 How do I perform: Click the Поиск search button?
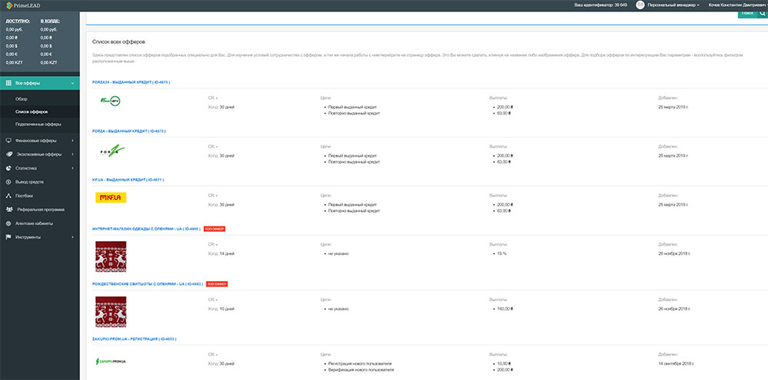coord(747,14)
